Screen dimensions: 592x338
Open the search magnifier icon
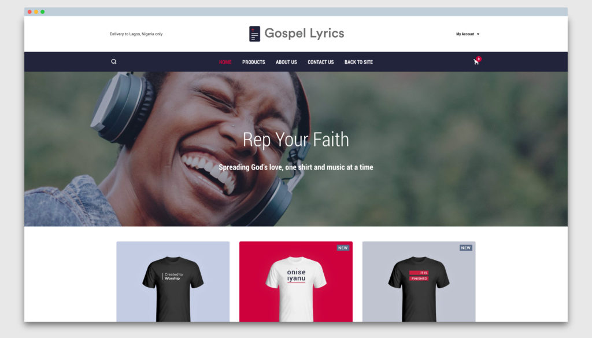coord(114,61)
